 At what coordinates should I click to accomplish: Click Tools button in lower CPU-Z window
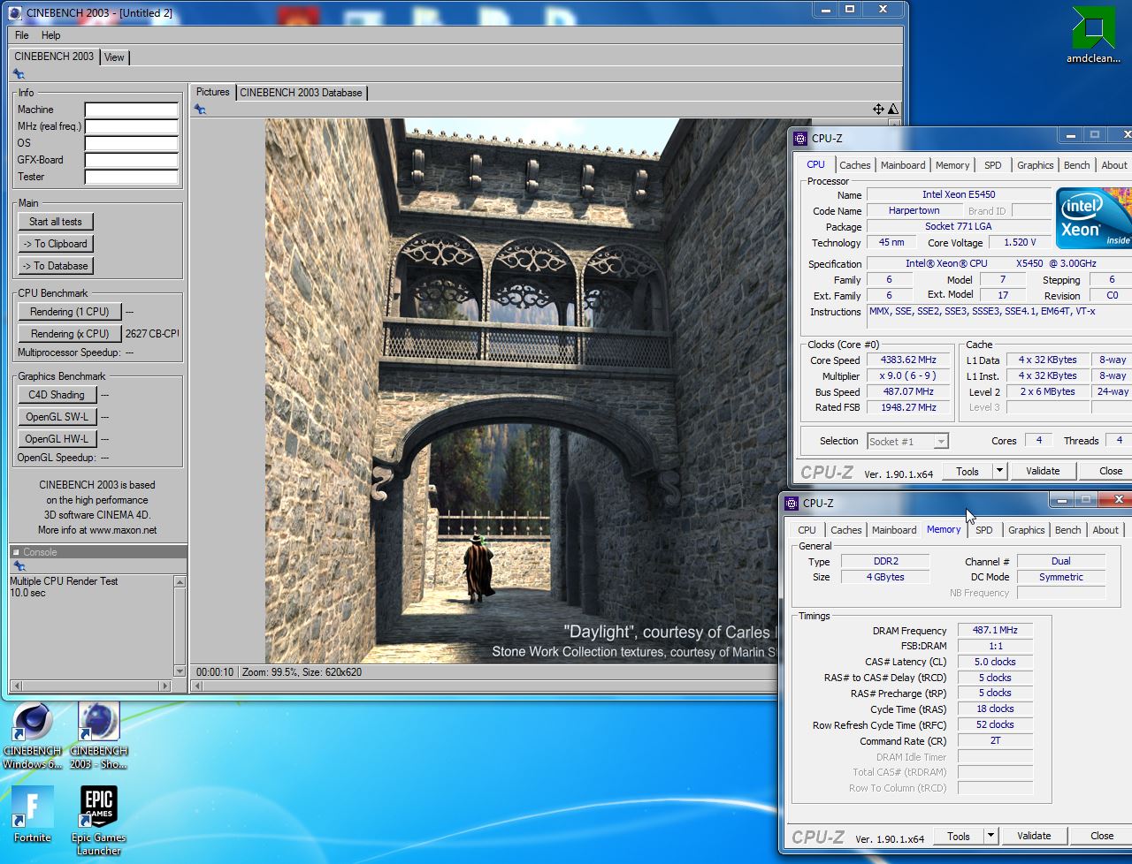(959, 836)
